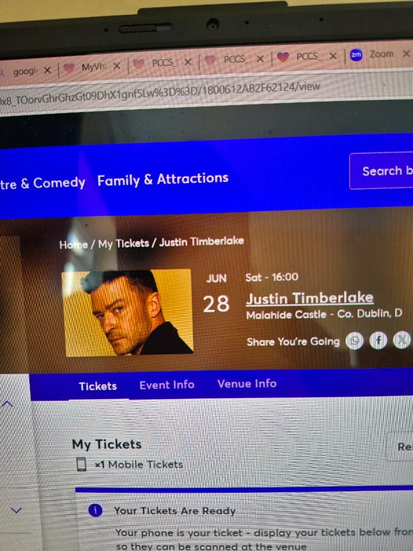Share event via X icon
The width and height of the screenshot is (413, 551).
tap(402, 340)
